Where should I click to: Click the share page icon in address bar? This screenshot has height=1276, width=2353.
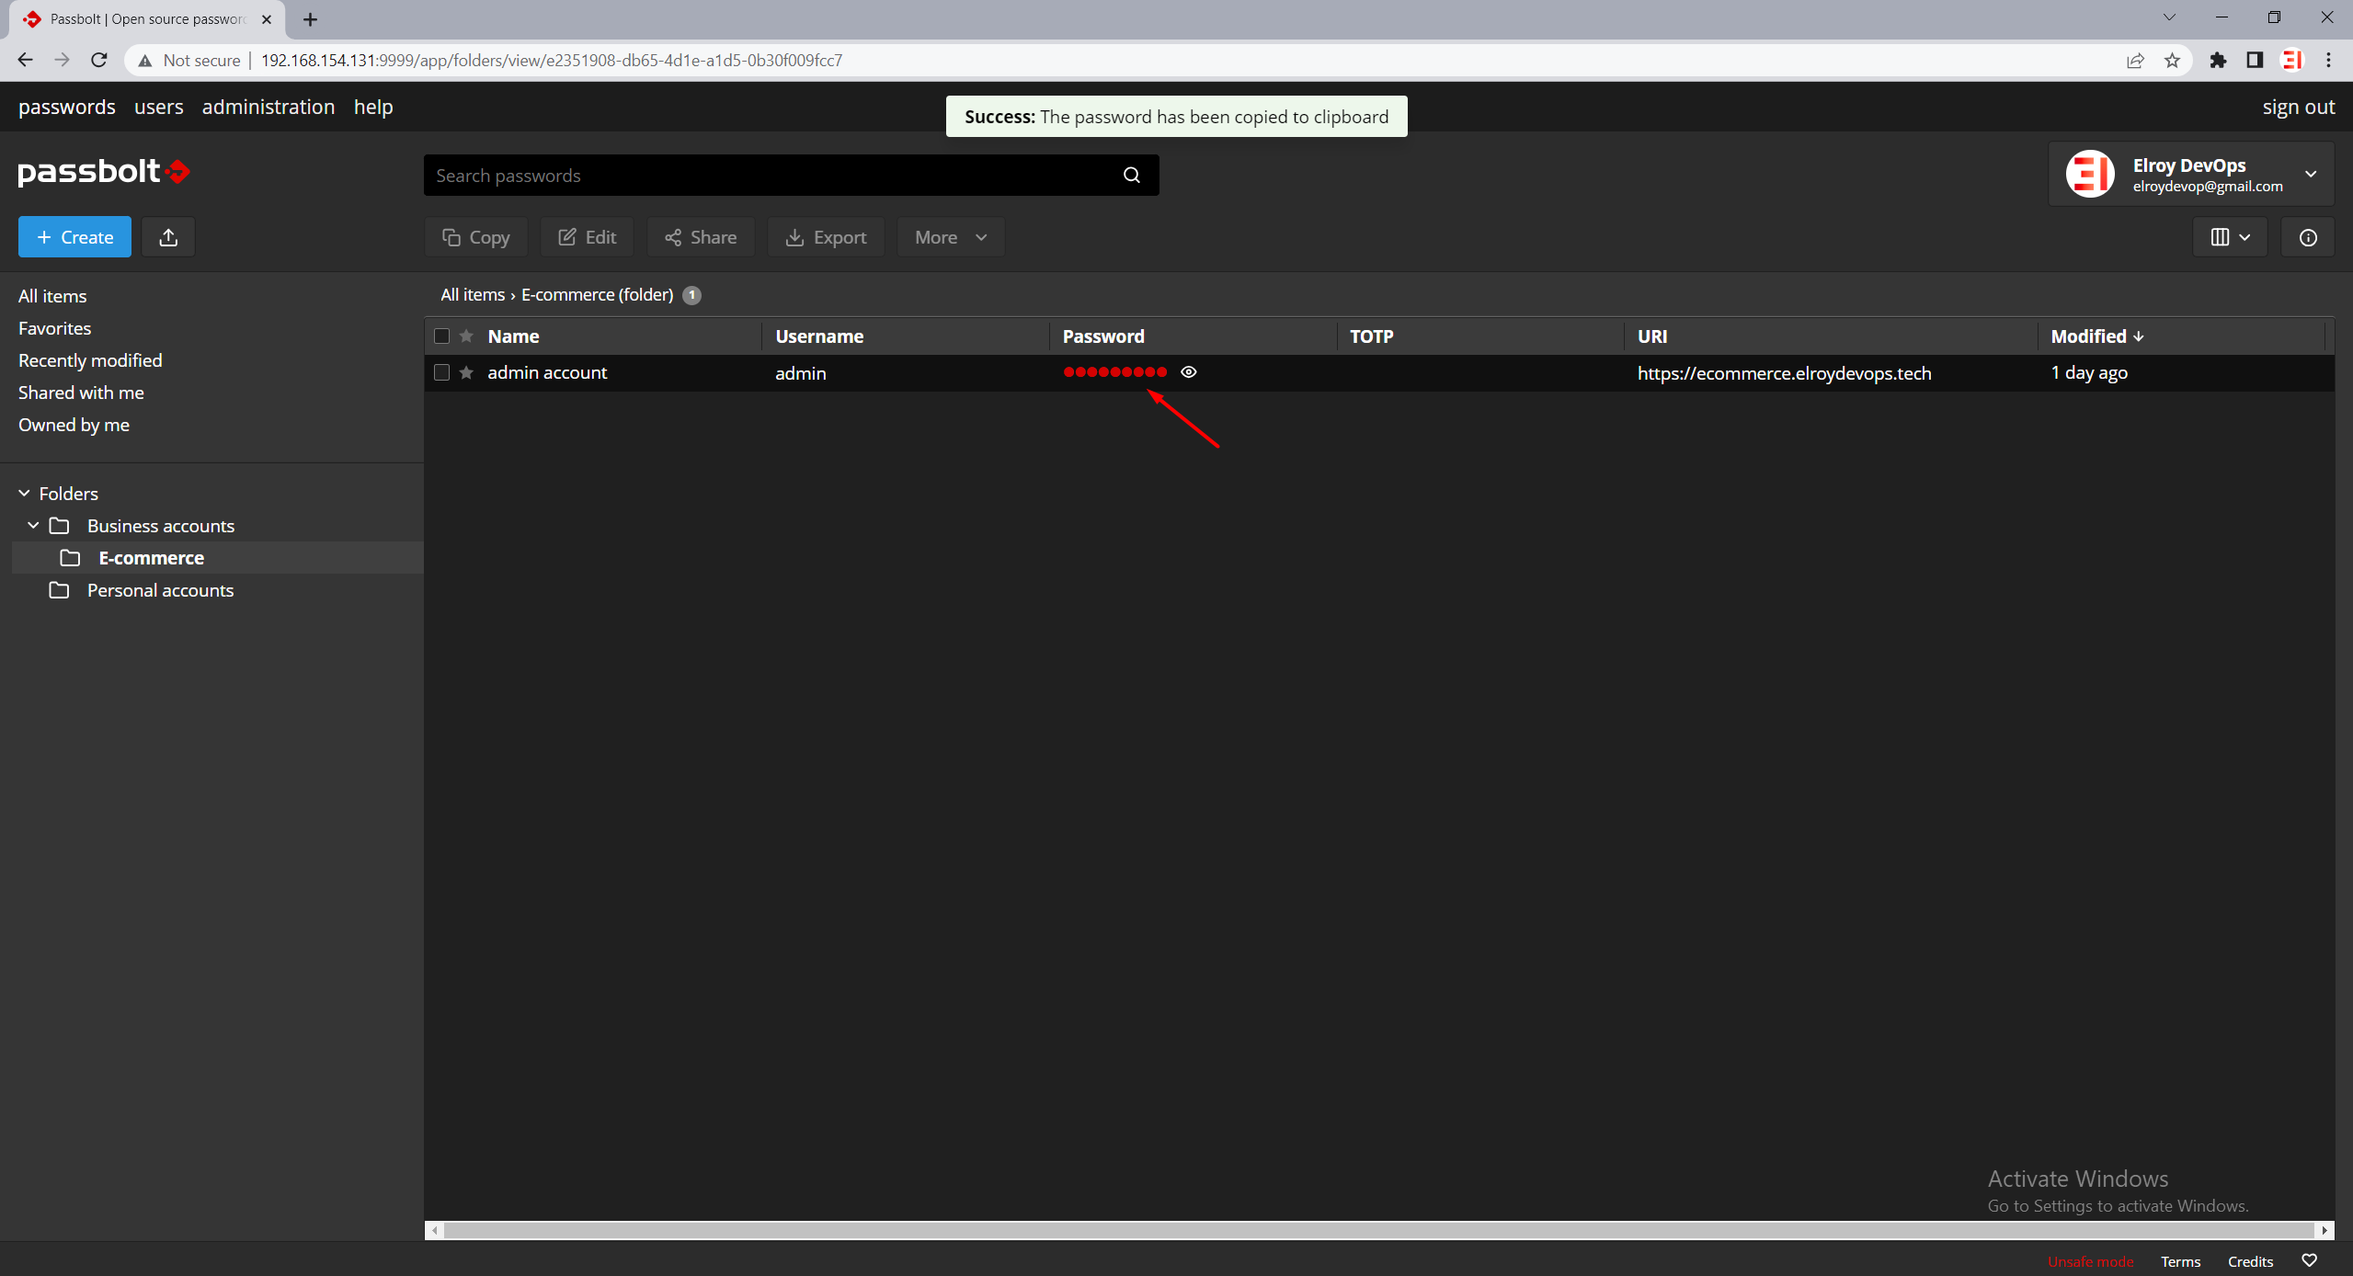point(2135,61)
